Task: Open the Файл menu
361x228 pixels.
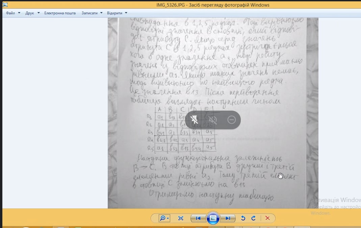Action: pyautogui.click(x=10, y=13)
